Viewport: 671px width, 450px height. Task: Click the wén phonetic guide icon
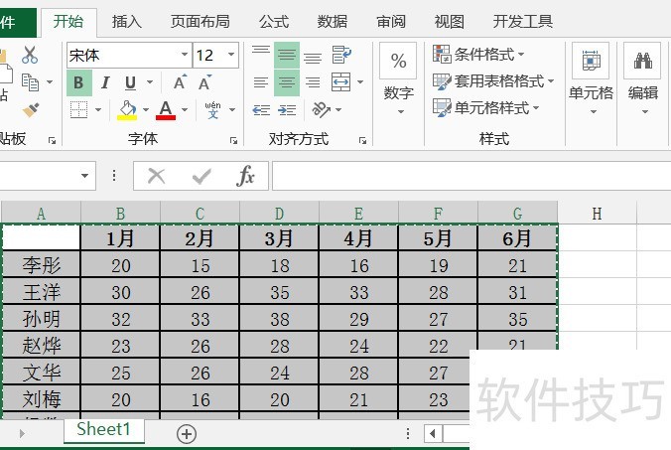pos(212,109)
